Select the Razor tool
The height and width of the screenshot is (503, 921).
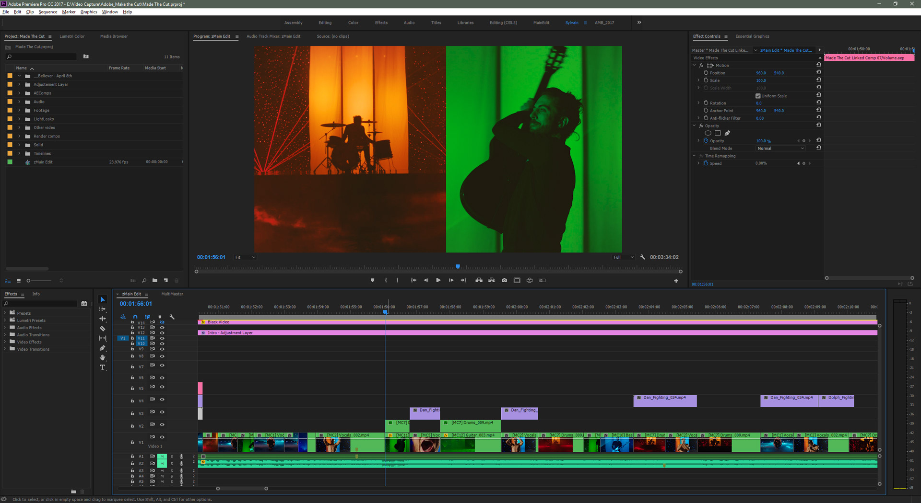pos(102,329)
